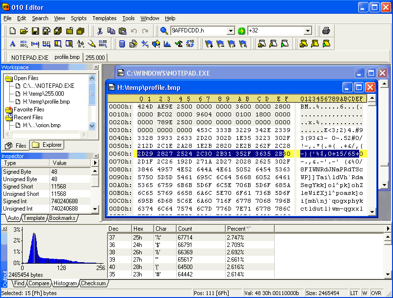Screen dimensions: 393x298
Task: Click the Print icon
Action: click(326, 31)
